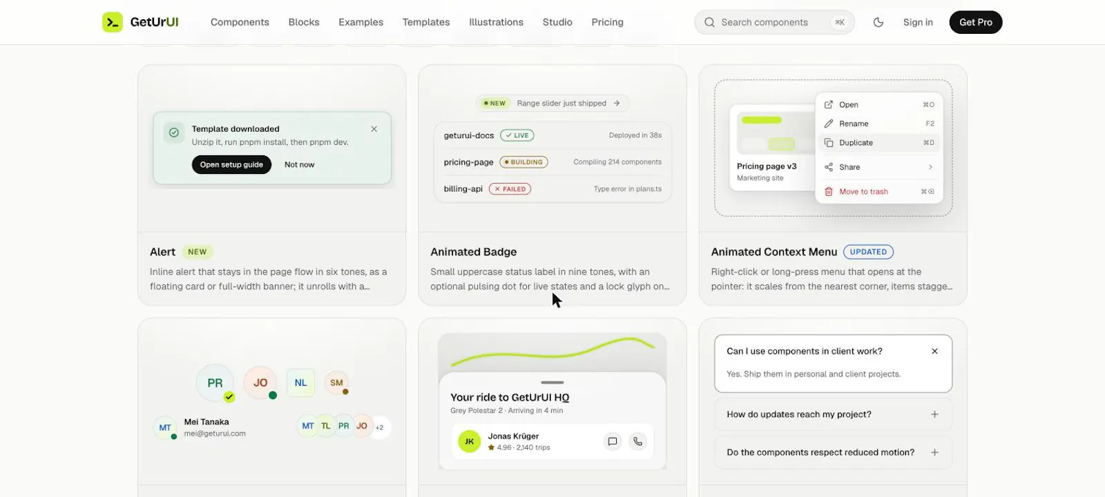Expand the updates reach my project question
Screen dimensions: 1105x497
point(833,415)
